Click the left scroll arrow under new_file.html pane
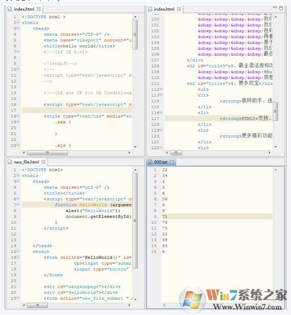The height and width of the screenshot is (315, 291). click(x=24, y=305)
